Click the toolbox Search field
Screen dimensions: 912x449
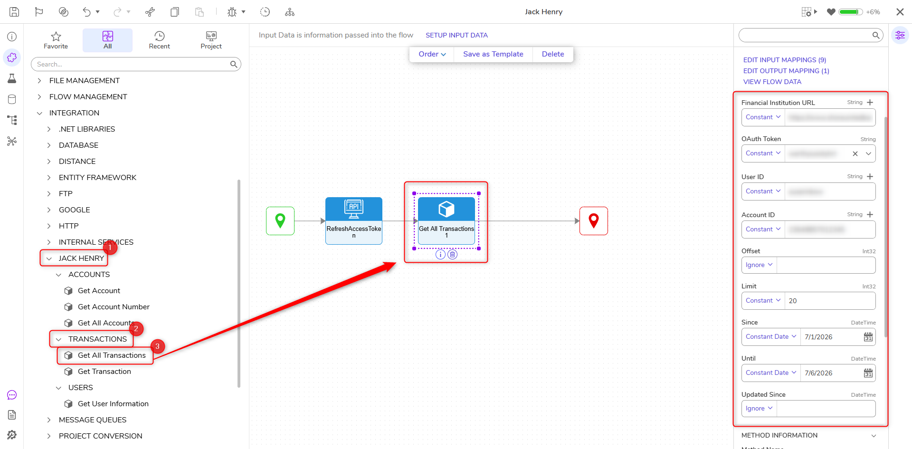(x=136, y=64)
